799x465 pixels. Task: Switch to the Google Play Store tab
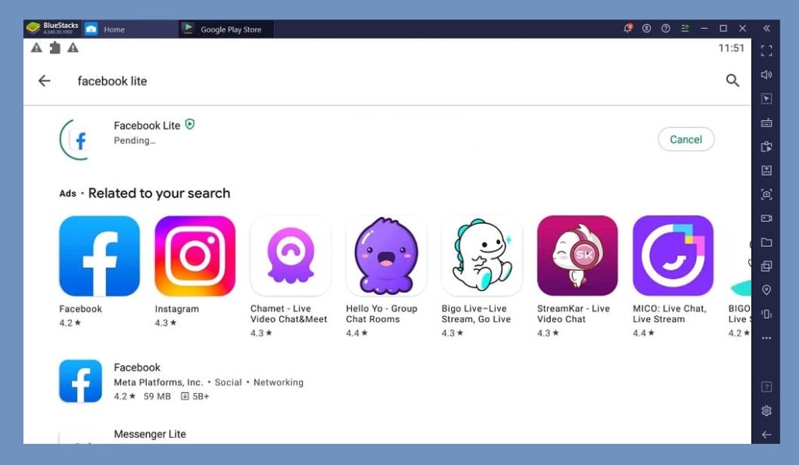[226, 29]
